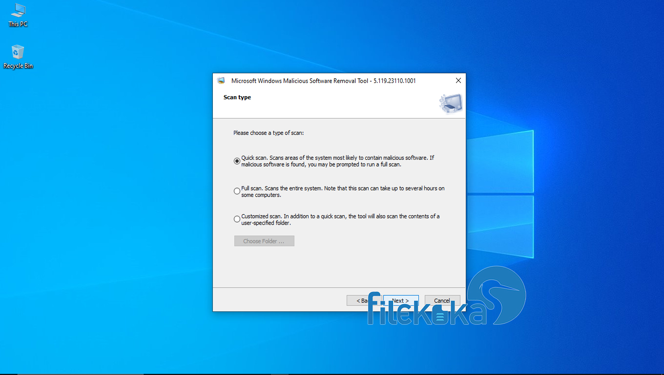This screenshot has height=375, width=664.
Task: Open the This PC desktop icon
Action: [x=18, y=15]
